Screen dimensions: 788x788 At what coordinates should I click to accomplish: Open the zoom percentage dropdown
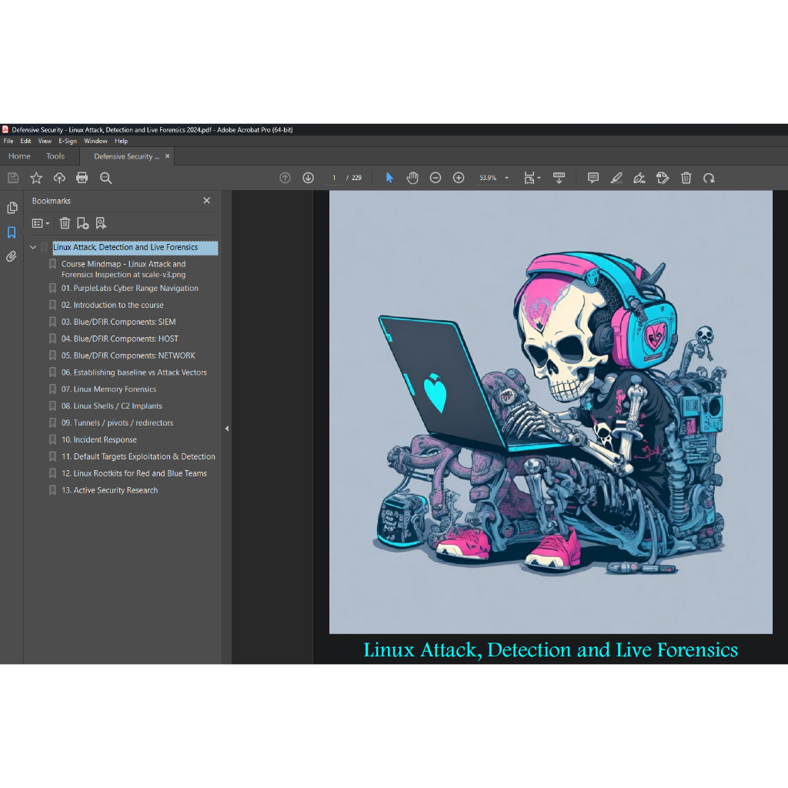[506, 178]
